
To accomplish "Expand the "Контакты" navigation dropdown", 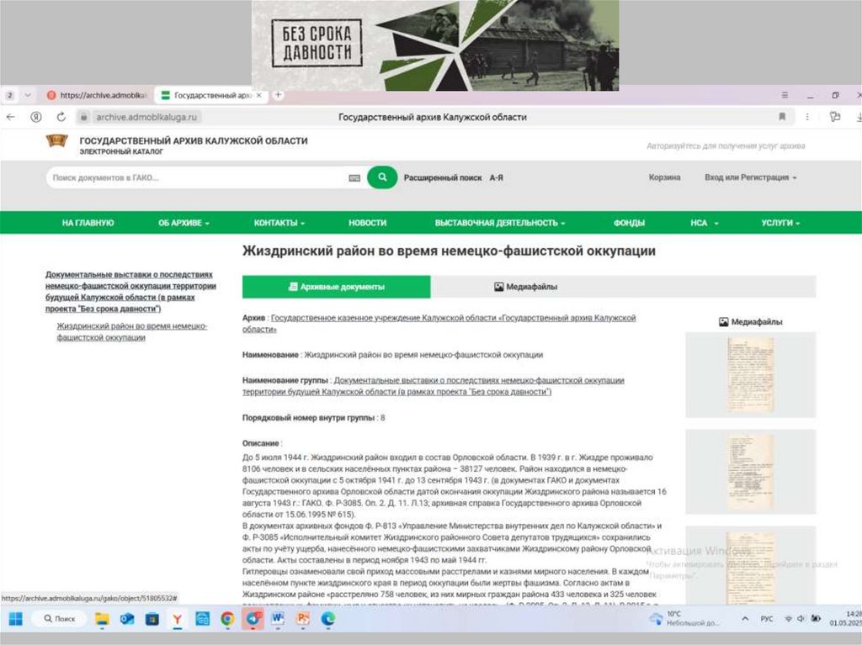I will click(279, 223).
